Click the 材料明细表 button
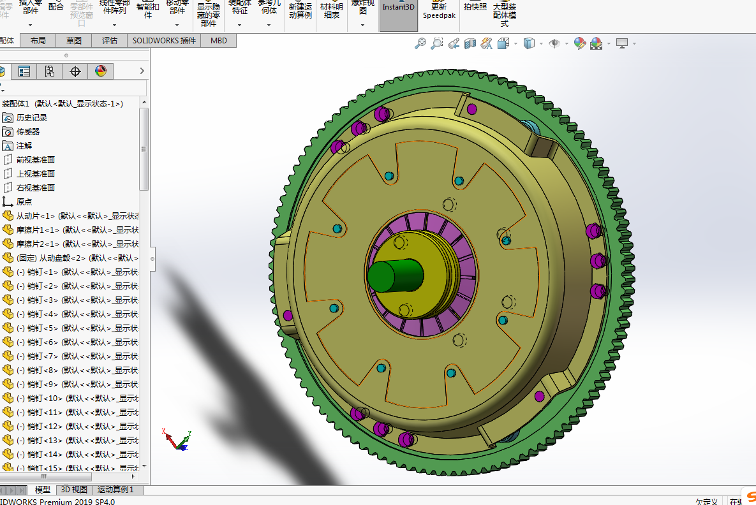The image size is (756, 505). [331, 10]
